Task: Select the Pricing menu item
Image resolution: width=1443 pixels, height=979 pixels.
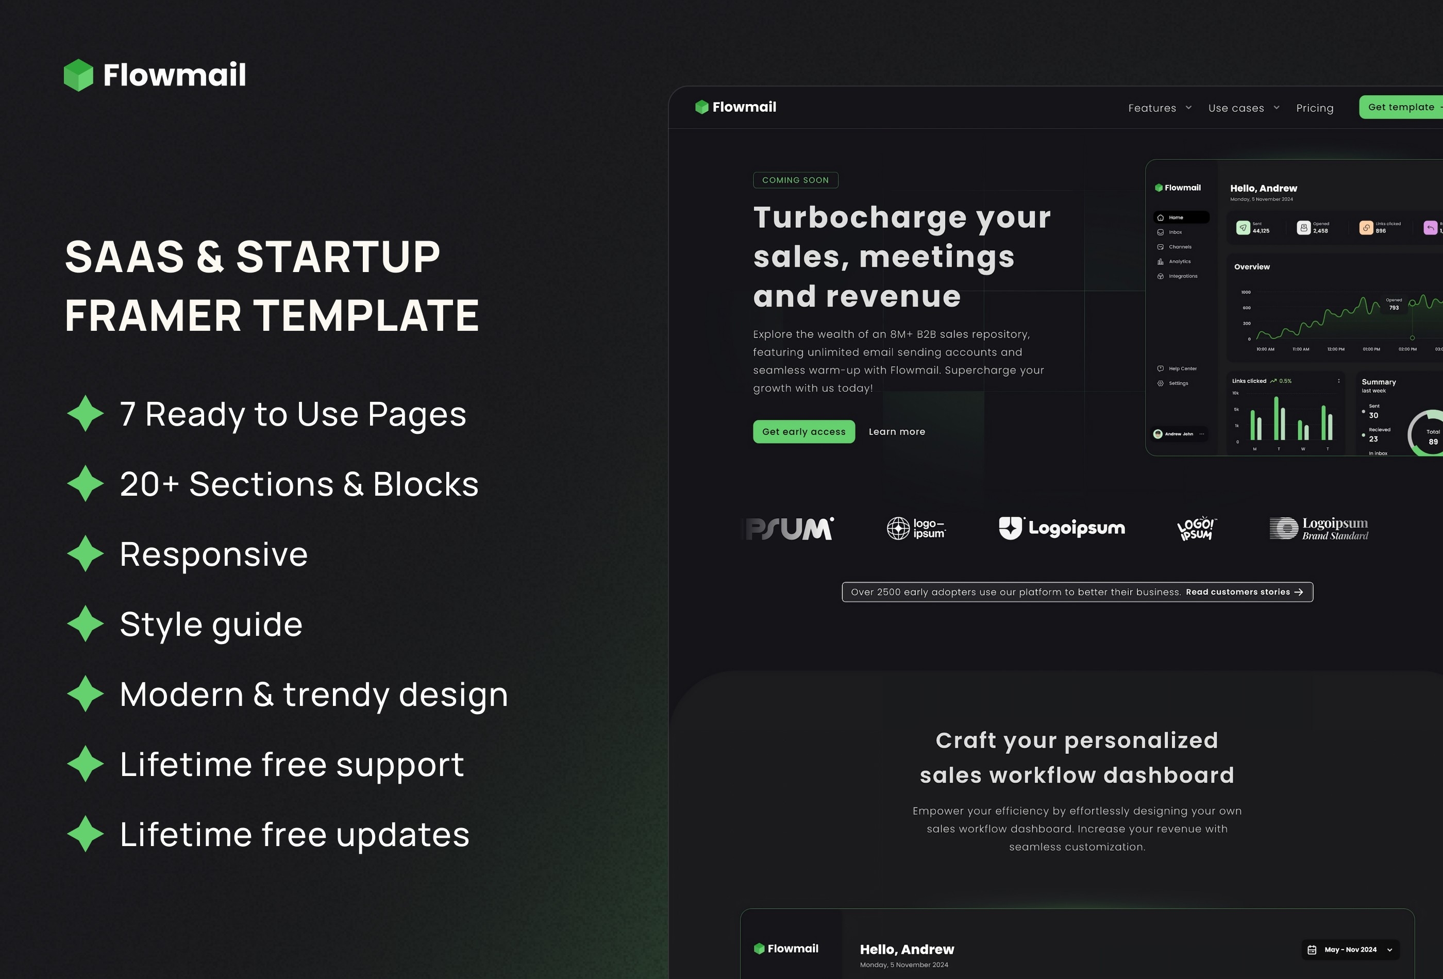Action: pos(1315,107)
